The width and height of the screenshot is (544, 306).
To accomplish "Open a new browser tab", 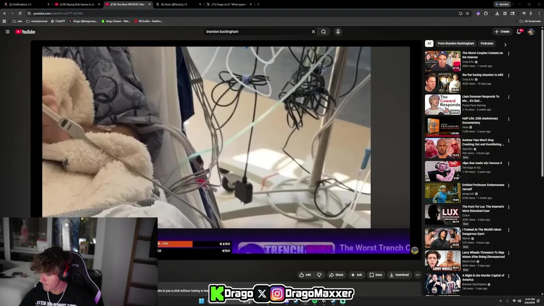I will [x=258, y=4].
